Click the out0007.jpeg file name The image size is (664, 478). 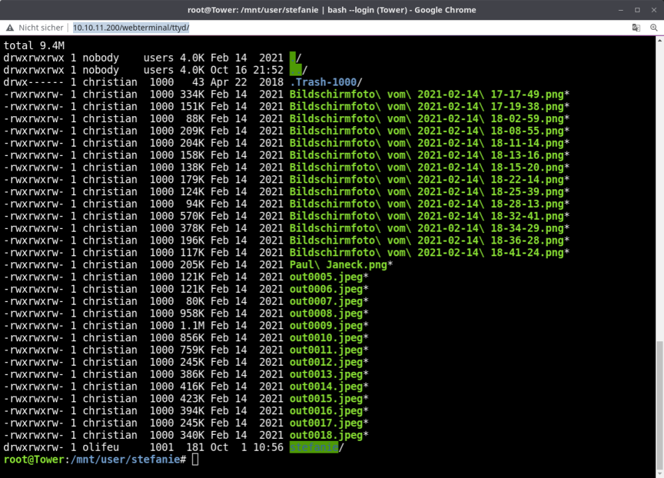(329, 301)
